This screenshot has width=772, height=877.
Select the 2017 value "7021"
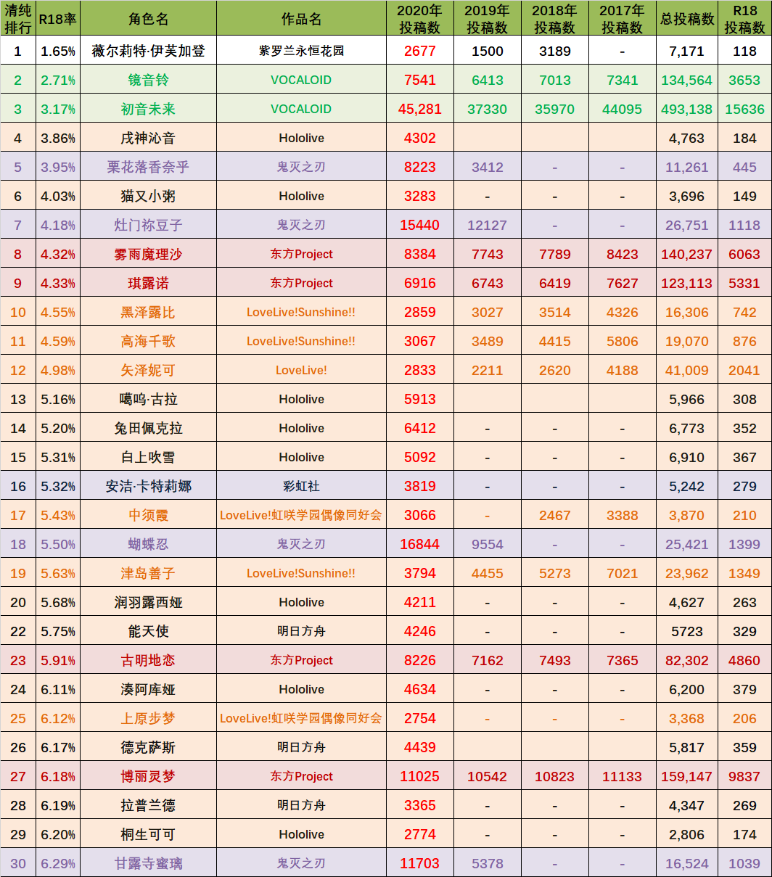622,573
